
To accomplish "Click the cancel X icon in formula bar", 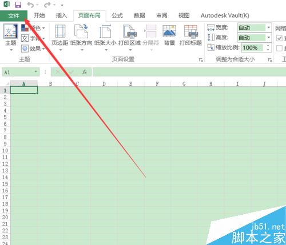I will tap(58, 72).
